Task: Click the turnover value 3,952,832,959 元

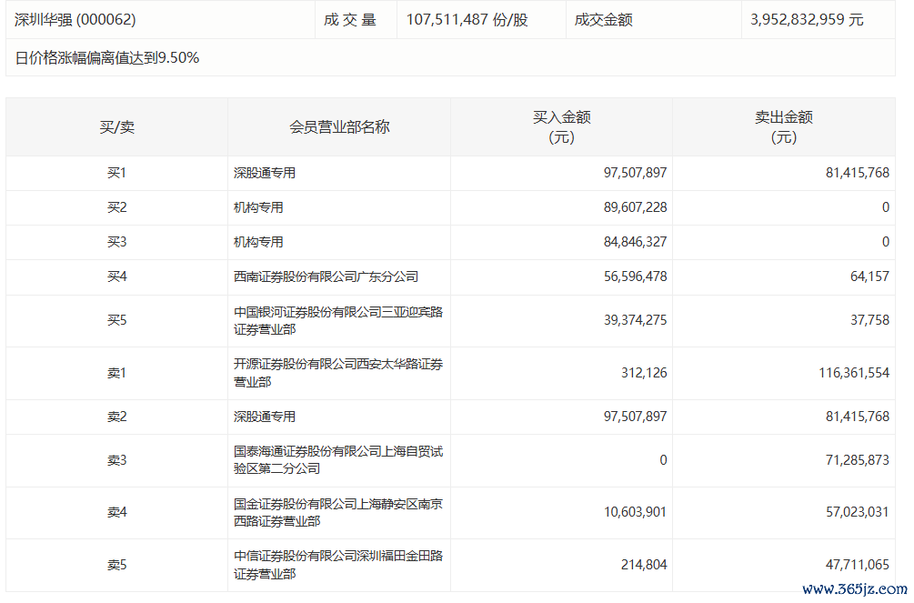Action: tap(807, 20)
